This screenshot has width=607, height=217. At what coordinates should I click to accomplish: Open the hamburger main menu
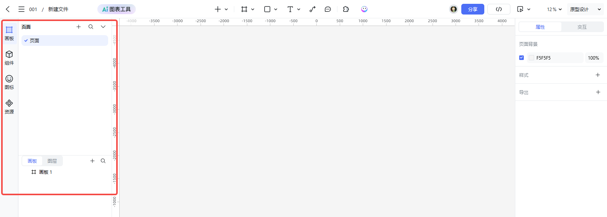pos(21,9)
